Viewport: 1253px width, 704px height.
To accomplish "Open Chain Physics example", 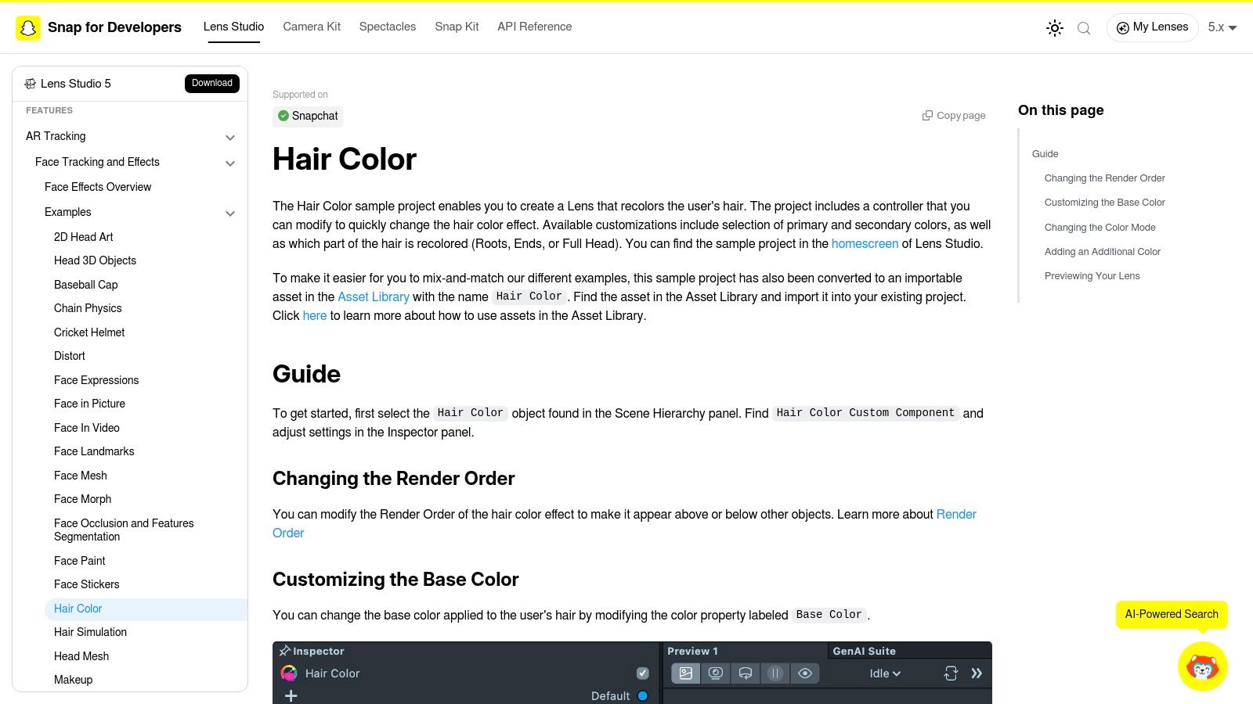I will coord(88,308).
